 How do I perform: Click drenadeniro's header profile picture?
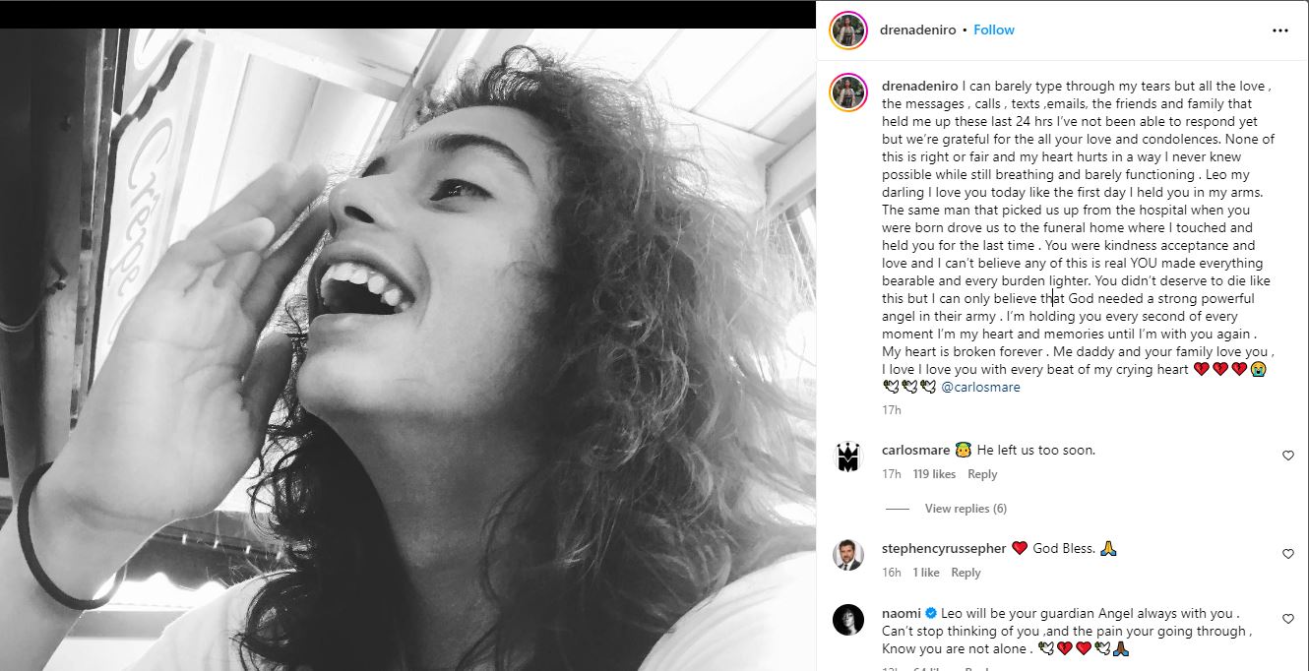[x=847, y=30]
